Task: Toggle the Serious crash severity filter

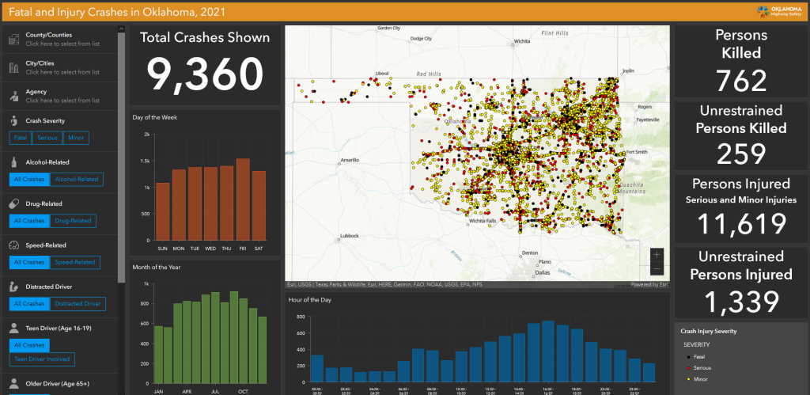Action: [x=47, y=139]
